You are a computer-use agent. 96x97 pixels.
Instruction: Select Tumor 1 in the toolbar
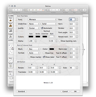click(49, 10)
